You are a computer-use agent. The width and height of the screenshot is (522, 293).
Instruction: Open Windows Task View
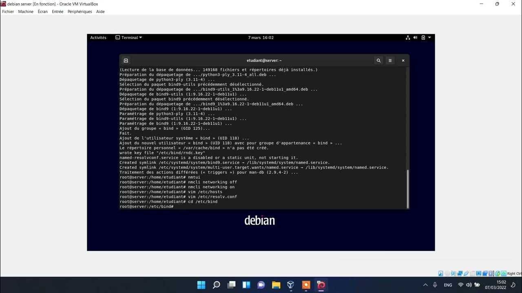coord(232,285)
